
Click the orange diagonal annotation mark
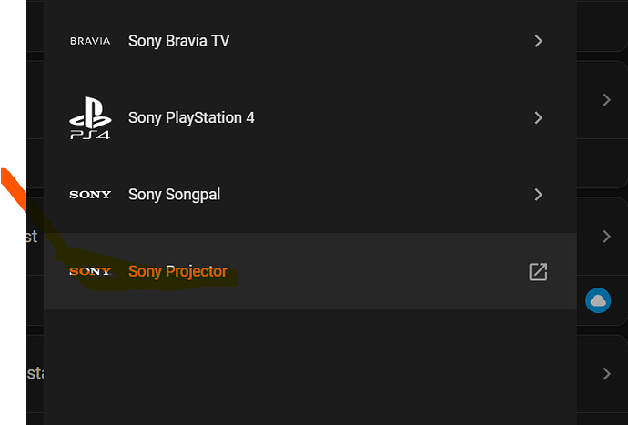11,185
